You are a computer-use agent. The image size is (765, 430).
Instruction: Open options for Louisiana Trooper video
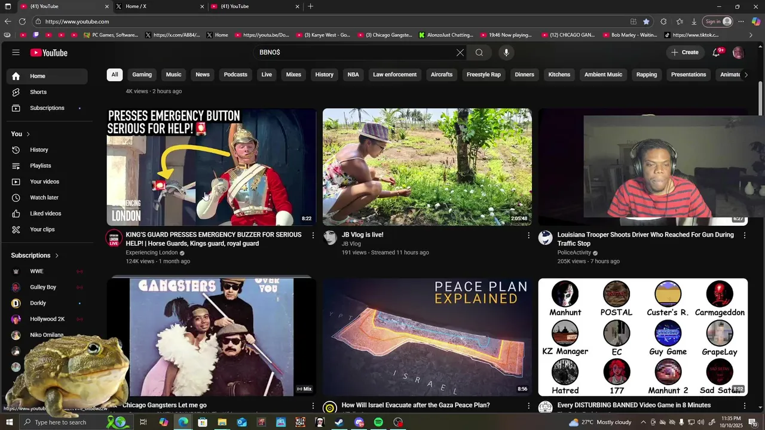(745, 235)
